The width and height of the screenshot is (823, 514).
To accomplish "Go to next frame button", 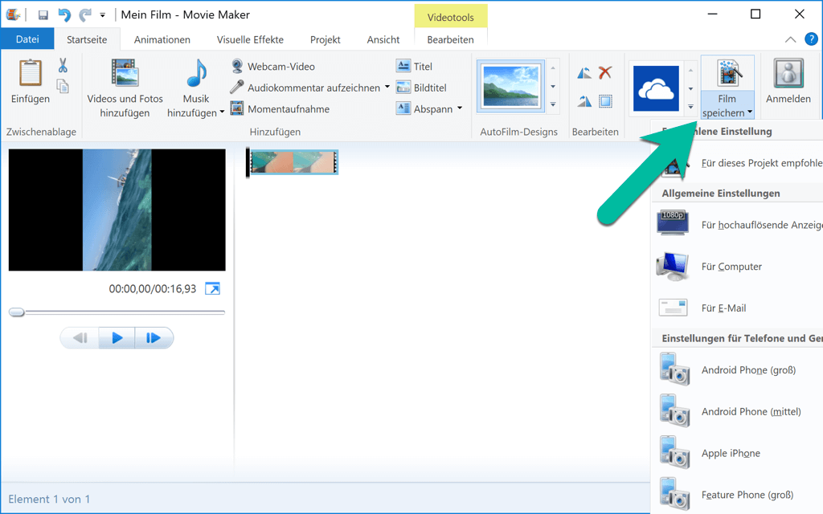I will click(x=154, y=338).
